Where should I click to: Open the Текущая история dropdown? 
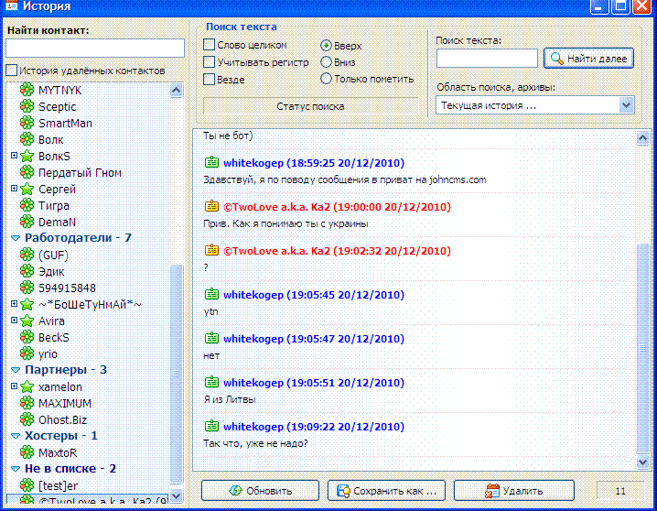(x=626, y=105)
